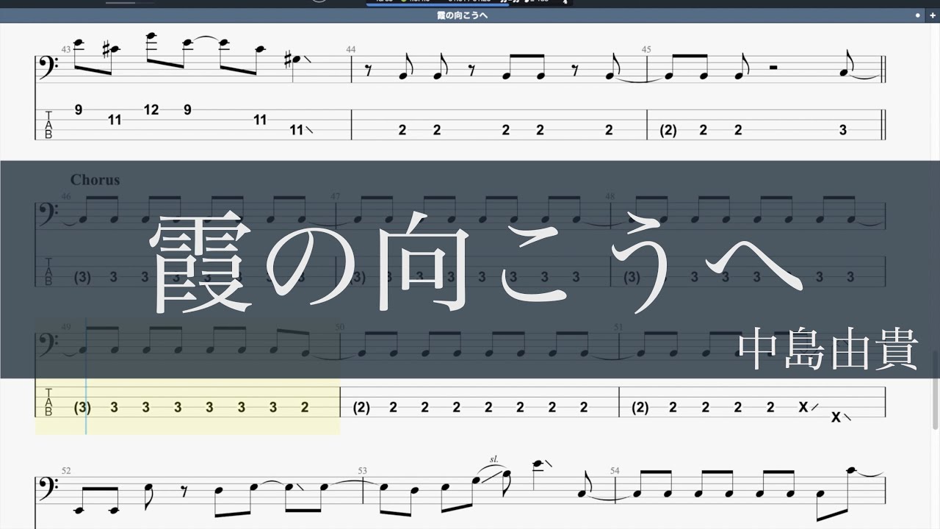Click the vertical scrollbar on the right edge
The width and height of the screenshot is (940, 529).
935,389
